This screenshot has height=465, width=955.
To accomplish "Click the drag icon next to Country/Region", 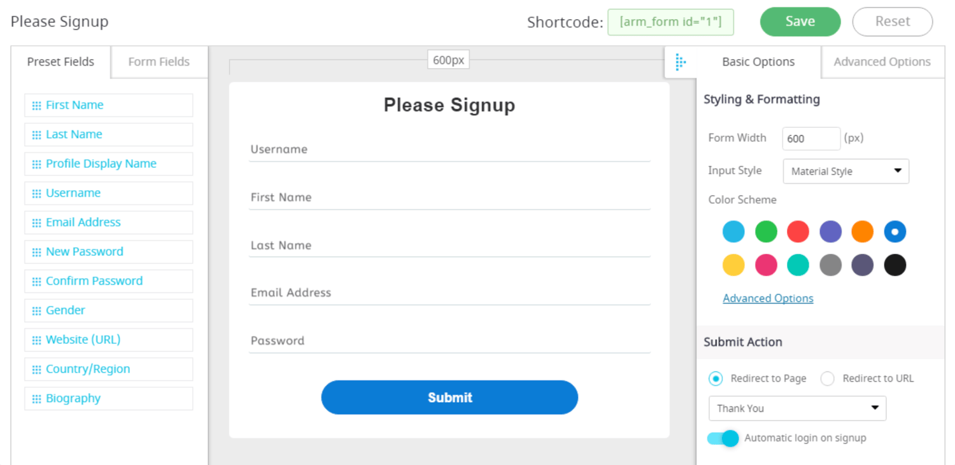I will coord(36,370).
